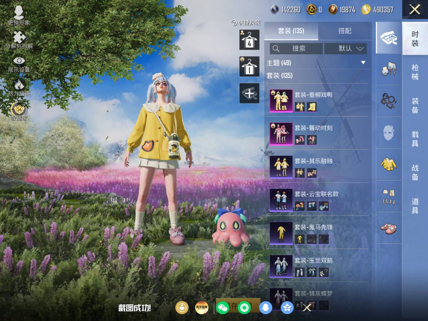Select the face mask category icon

[x=389, y=132]
